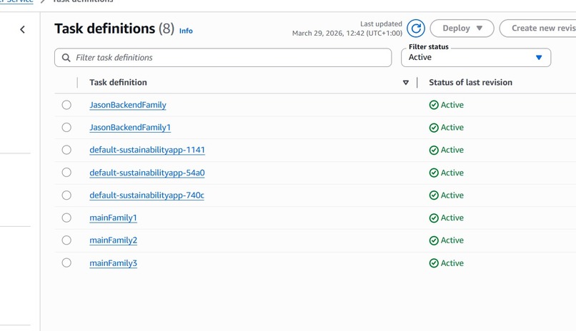The width and height of the screenshot is (576, 331).
Task: Collapse the side navigation with the left chevron
Action: pyautogui.click(x=22, y=30)
